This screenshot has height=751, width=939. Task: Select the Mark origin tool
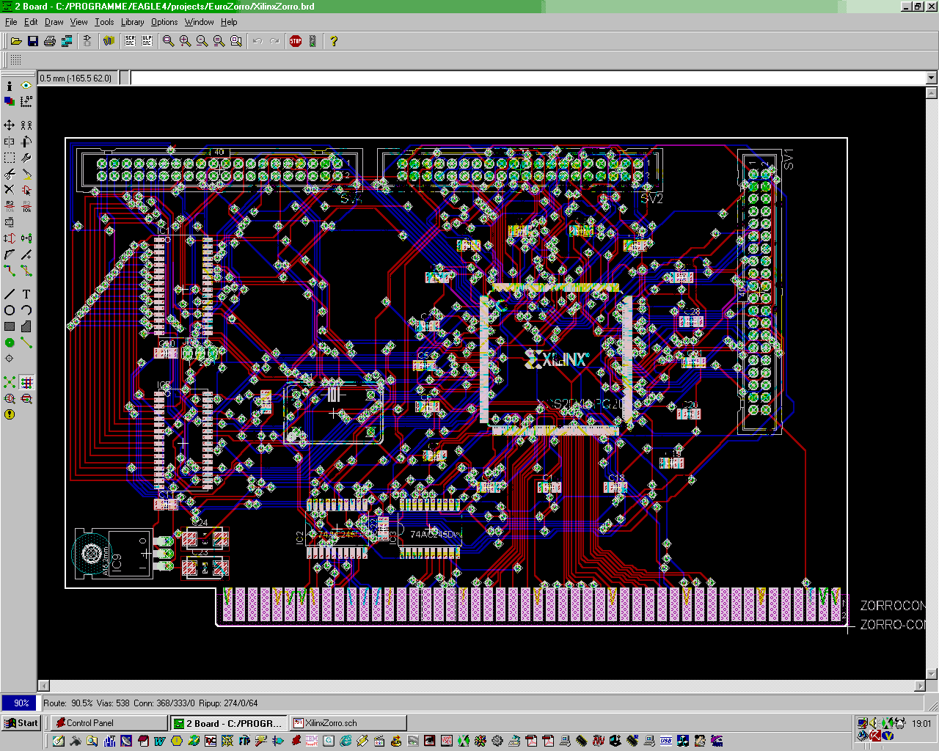point(26,101)
